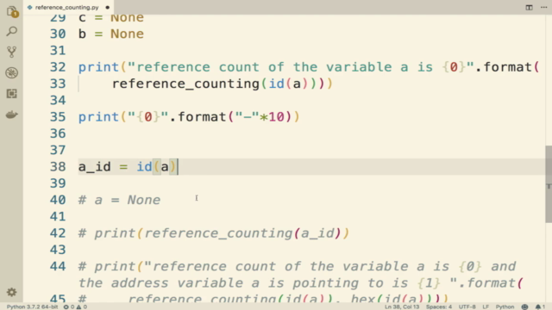Change indentation via Spaces: 4
Image resolution: width=552 pixels, height=310 pixels.
pos(439,307)
